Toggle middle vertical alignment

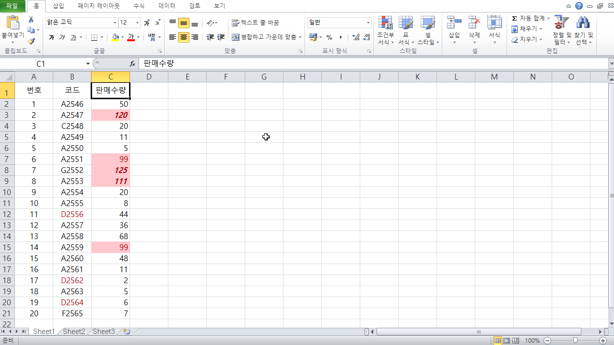[184, 23]
